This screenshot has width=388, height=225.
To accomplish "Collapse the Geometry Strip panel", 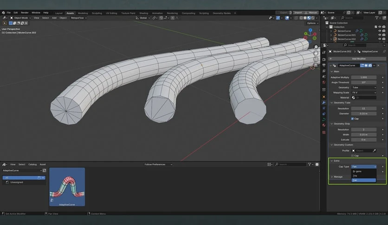I will (x=341, y=124).
